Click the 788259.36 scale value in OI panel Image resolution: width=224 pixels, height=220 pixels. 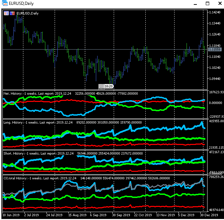pos(216,177)
